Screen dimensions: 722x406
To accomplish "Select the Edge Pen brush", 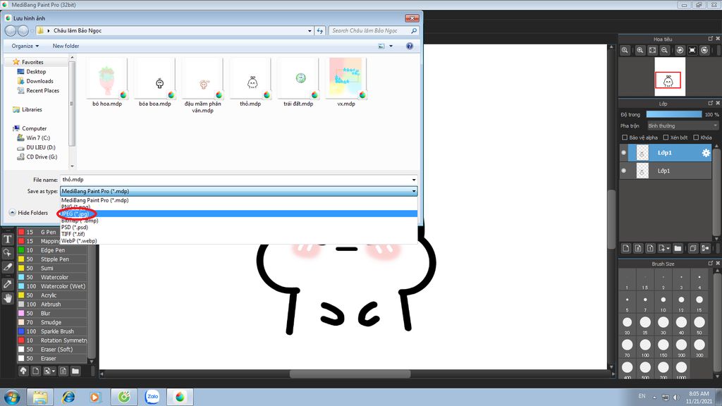I will [x=52, y=250].
